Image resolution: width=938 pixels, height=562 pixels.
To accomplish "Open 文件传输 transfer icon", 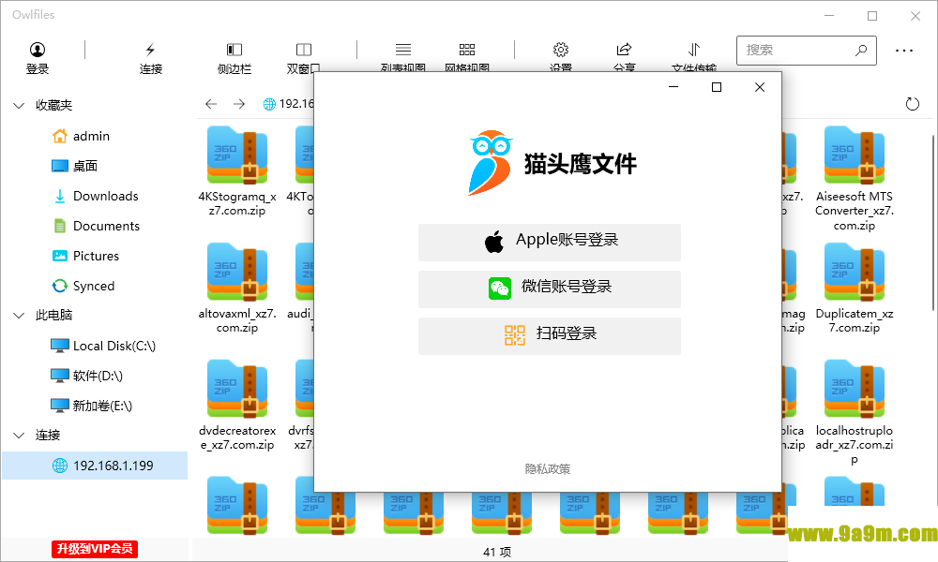I will click(x=694, y=50).
